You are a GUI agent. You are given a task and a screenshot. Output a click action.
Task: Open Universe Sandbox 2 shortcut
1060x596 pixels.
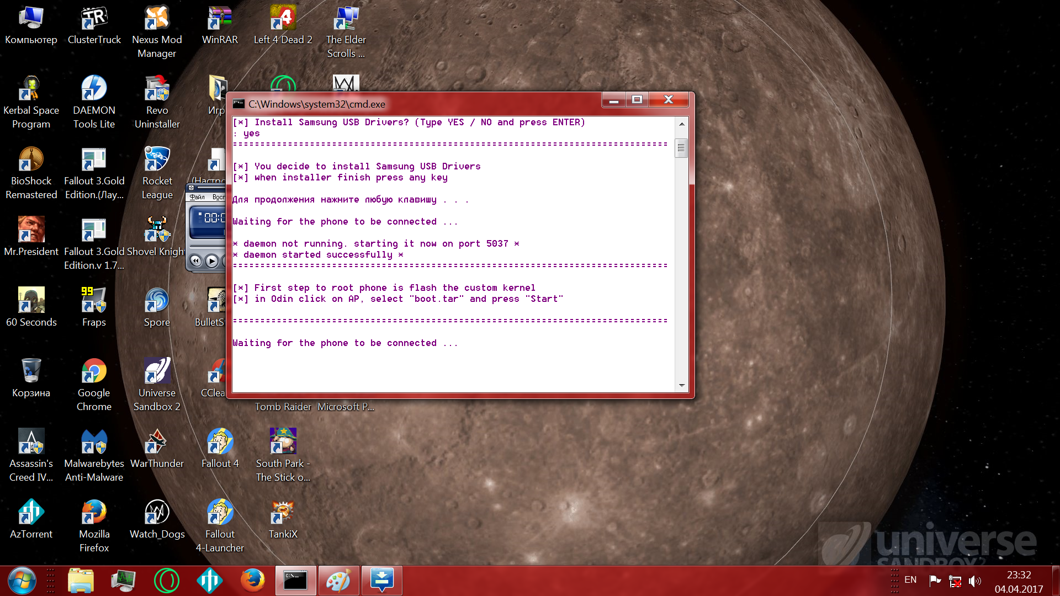[157, 371]
